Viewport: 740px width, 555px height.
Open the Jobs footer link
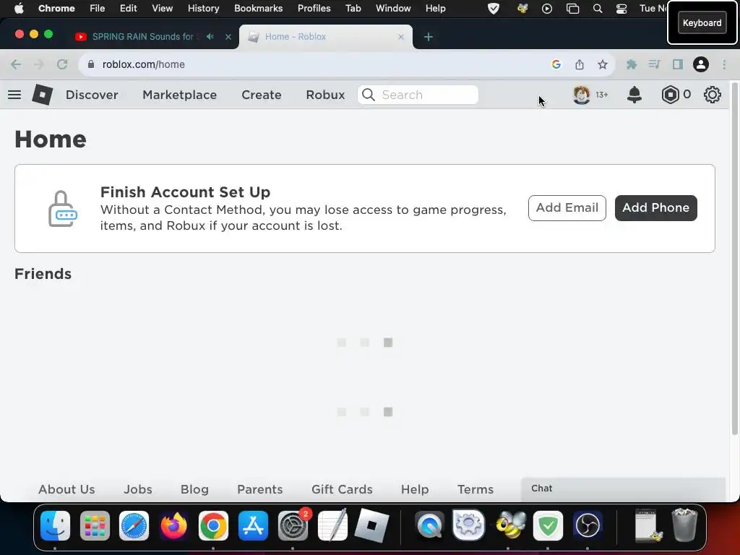[x=138, y=489]
